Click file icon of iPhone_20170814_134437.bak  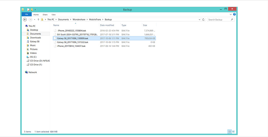pos(55,46)
